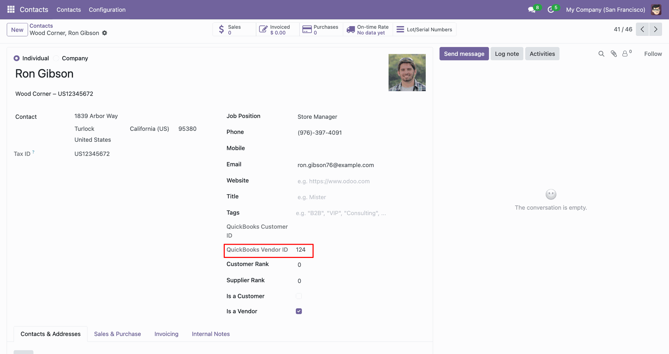Switch to the Sales & Purchase tab
Screen dimensions: 669x354
117,334
